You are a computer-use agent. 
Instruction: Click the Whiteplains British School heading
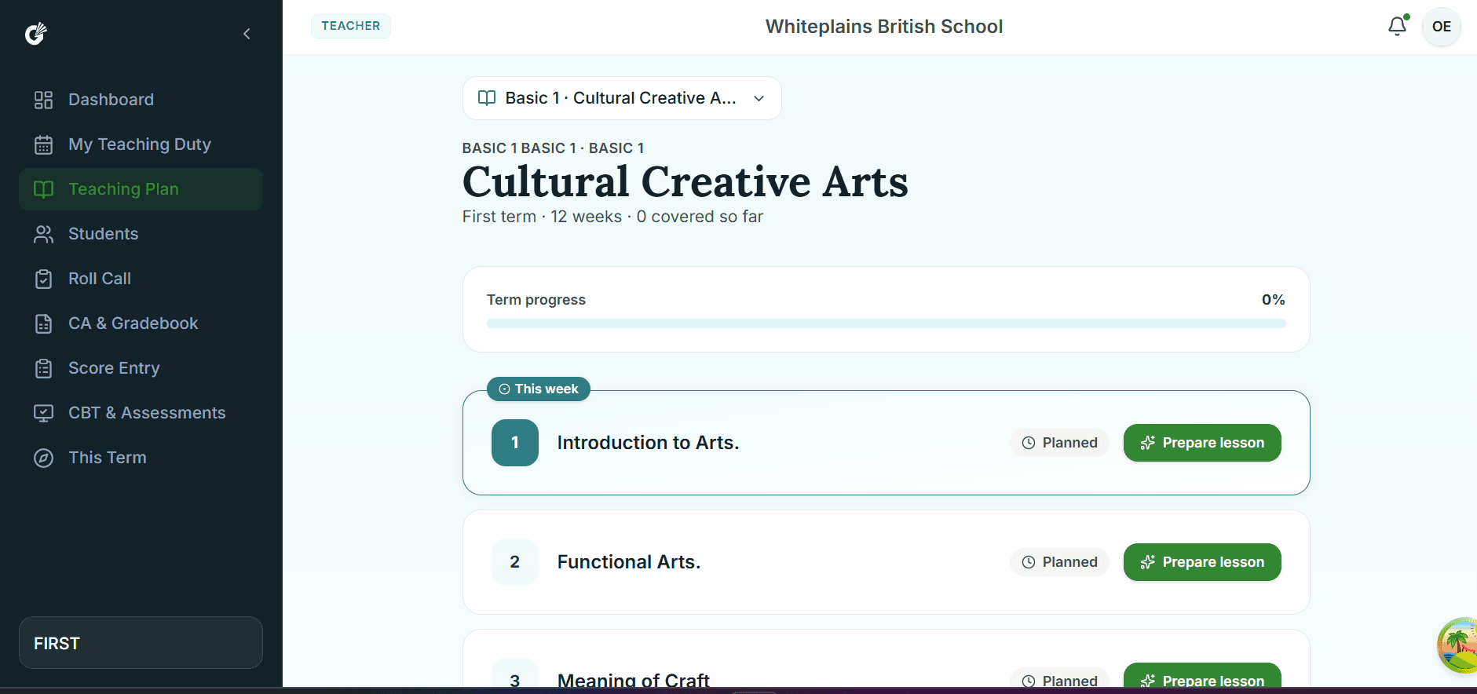[884, 27]
